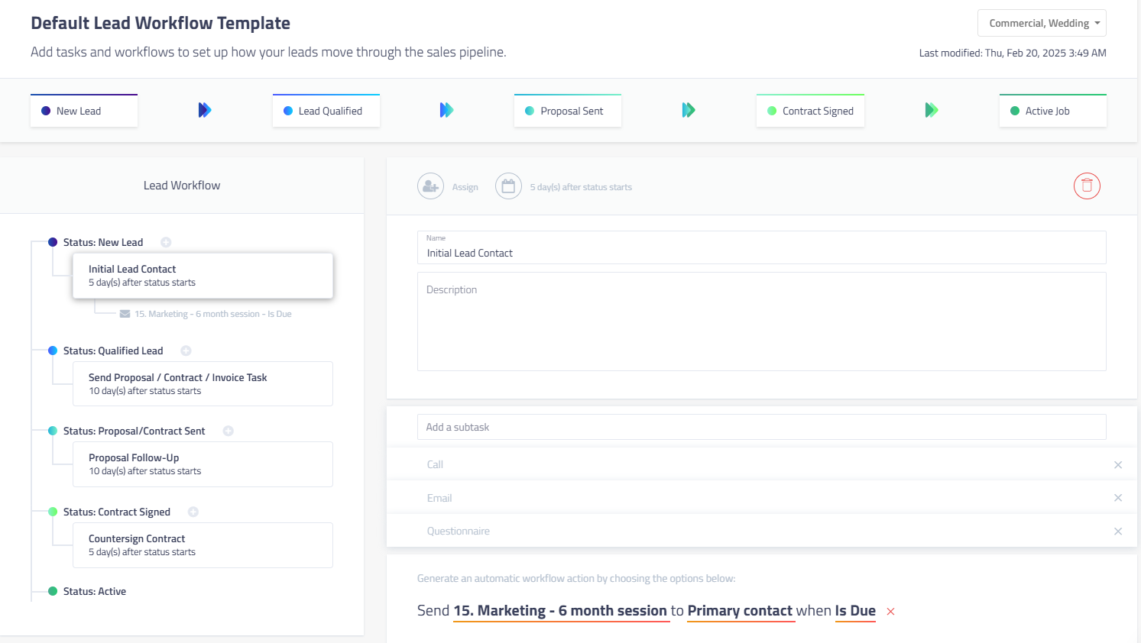Viewport: 1141px width, 643px height.
Task: Remove the Email subtask
Action: (1118, 498)
